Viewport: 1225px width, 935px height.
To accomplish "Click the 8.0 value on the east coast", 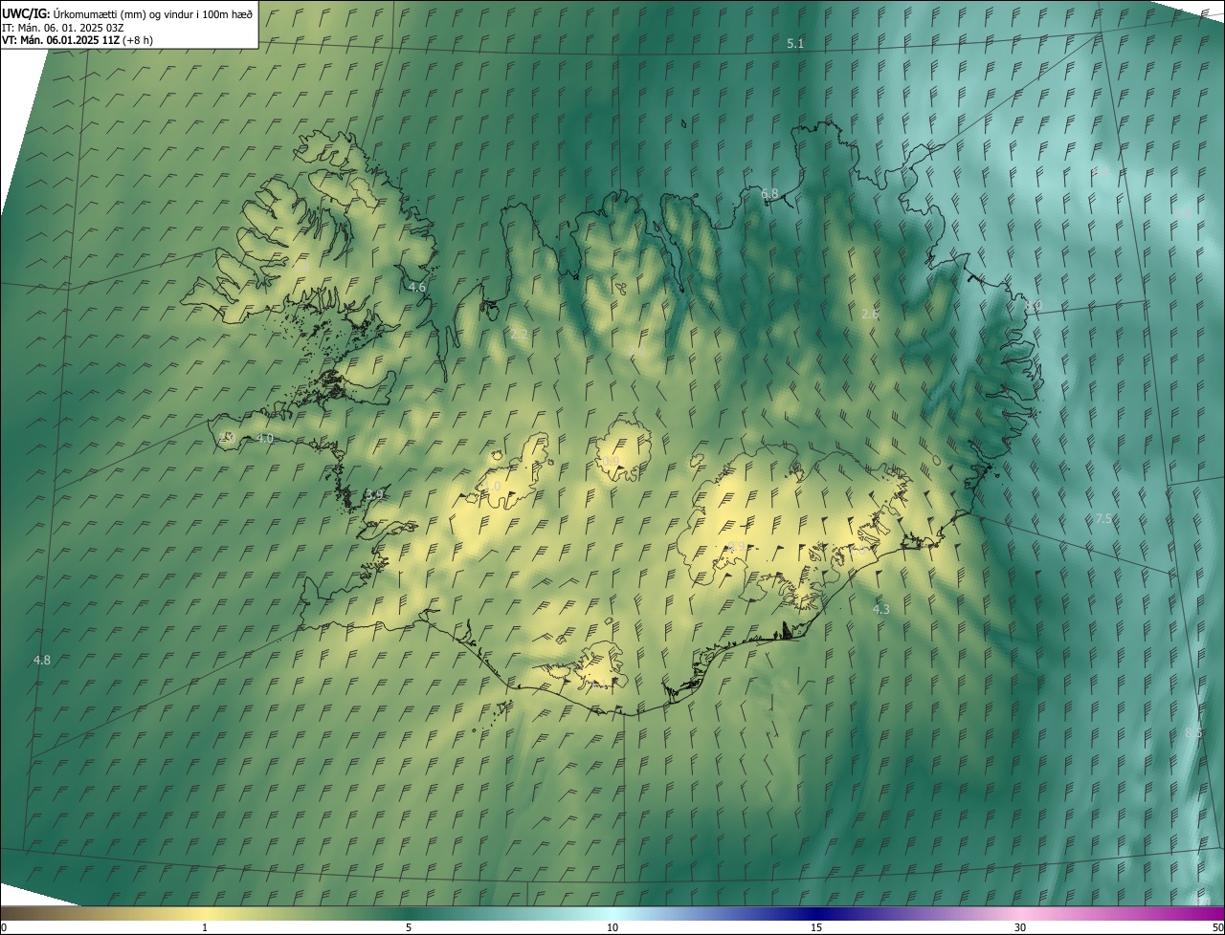I will point(1033,306).
